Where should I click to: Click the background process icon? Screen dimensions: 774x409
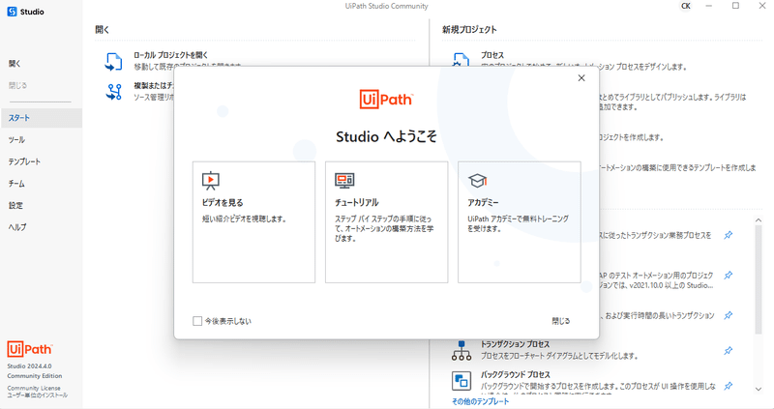pos(461,381)
